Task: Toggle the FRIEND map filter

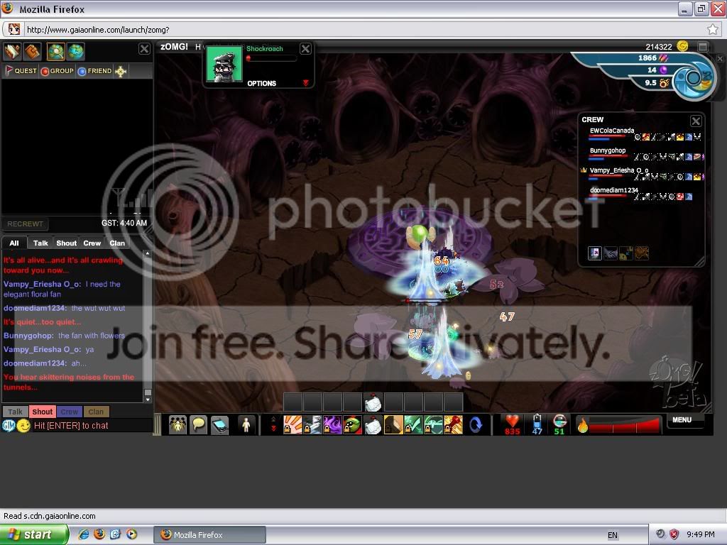Action: (x=95, y=71)
